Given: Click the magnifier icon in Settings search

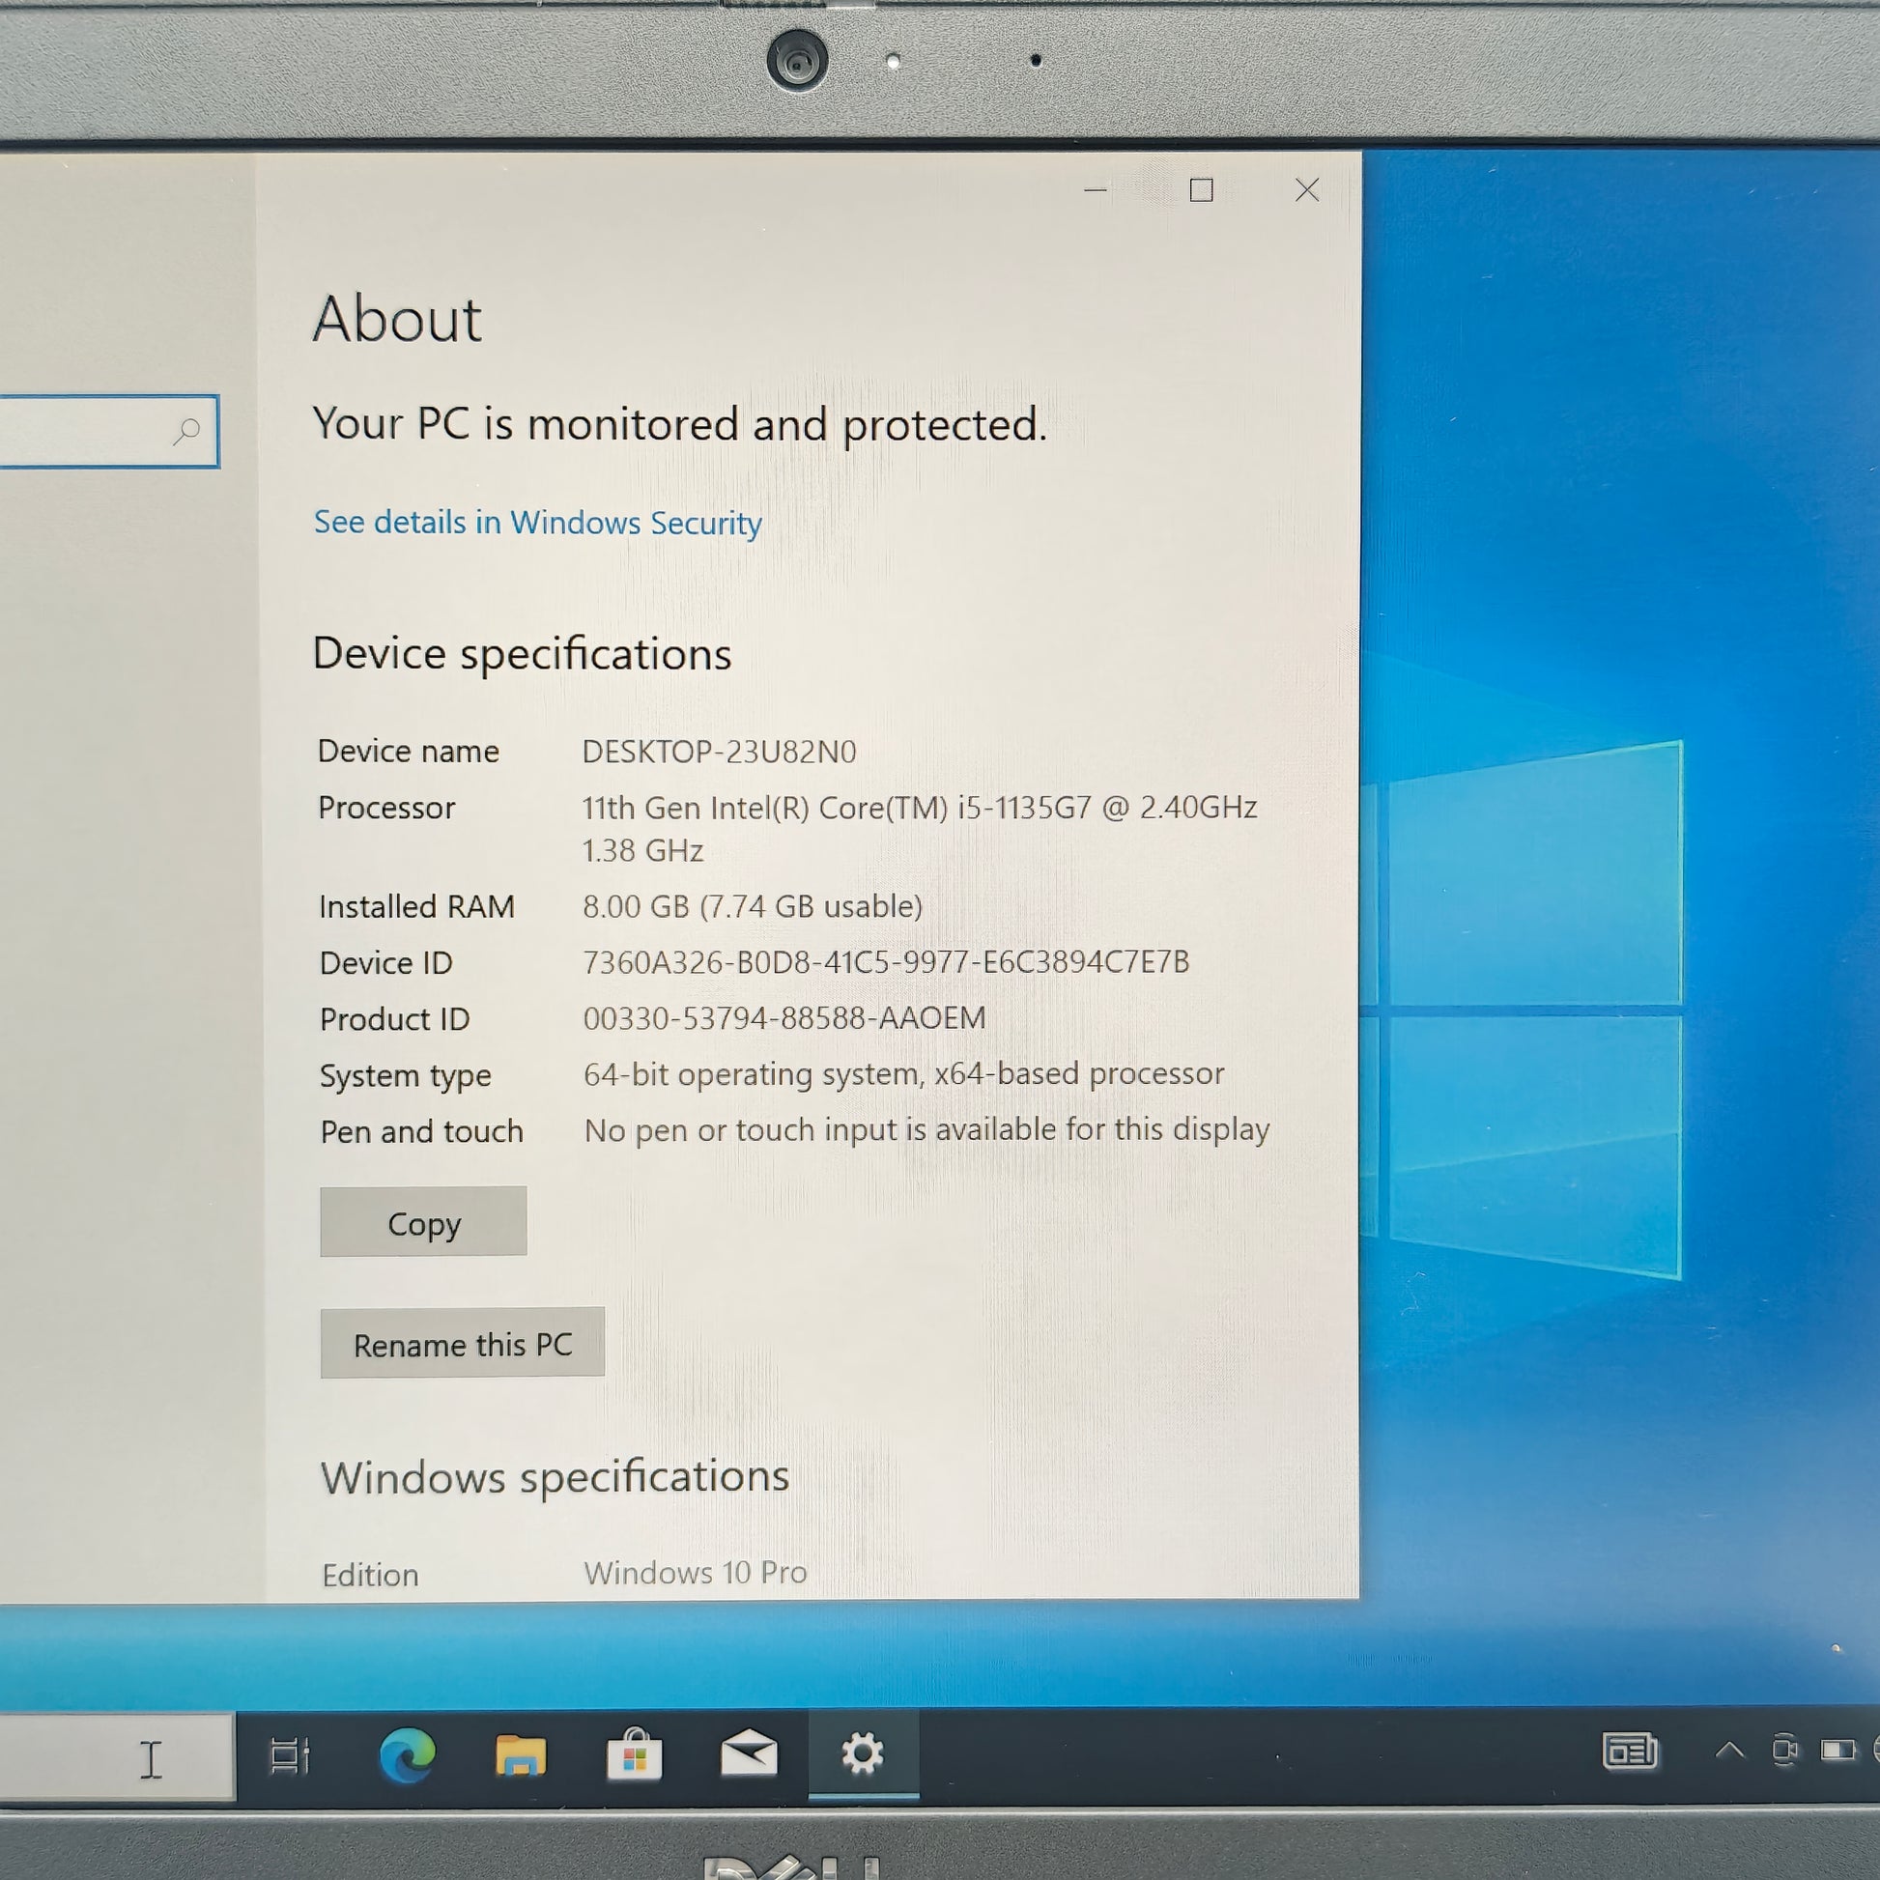Looking at the screenshot, I should [186, 431].
